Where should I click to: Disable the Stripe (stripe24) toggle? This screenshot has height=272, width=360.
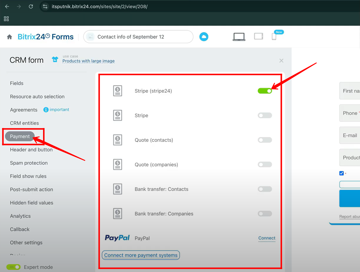pos(265,91)
